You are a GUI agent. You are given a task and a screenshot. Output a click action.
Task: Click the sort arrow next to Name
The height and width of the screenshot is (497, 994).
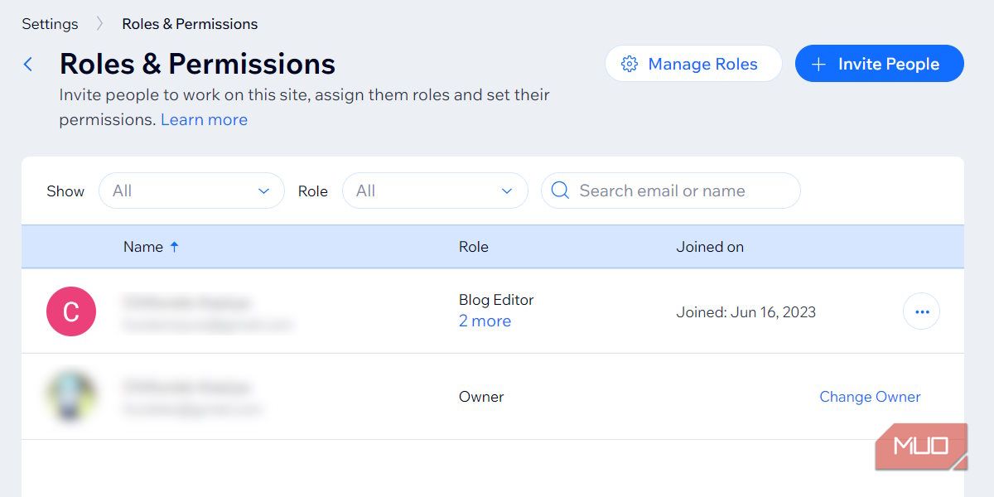point(174,246)
